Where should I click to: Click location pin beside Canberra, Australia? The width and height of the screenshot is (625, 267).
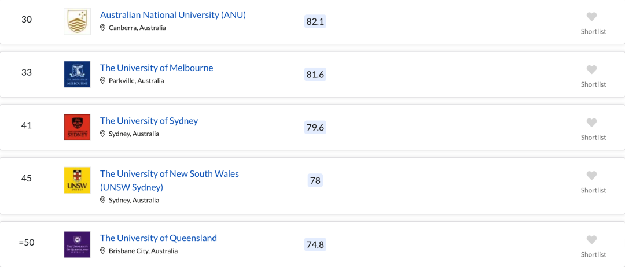[102, 28]
